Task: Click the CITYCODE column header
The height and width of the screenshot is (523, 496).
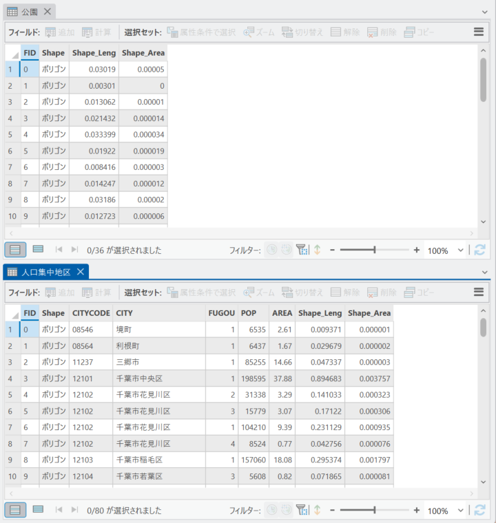Action: point(91,313)
